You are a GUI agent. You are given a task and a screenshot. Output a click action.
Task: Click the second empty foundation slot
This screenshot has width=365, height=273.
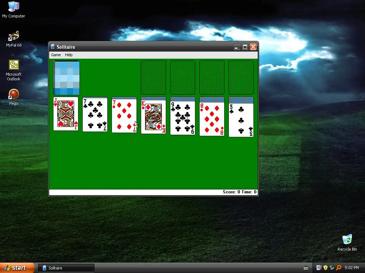[183, 77]
